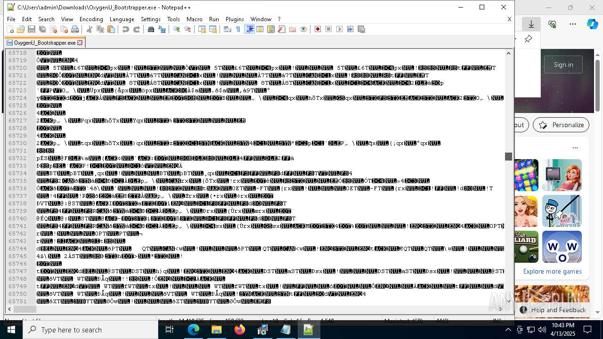The image size is (603, 339).
Task: Open the Explore more games link
Action: (x=552, y=271)
